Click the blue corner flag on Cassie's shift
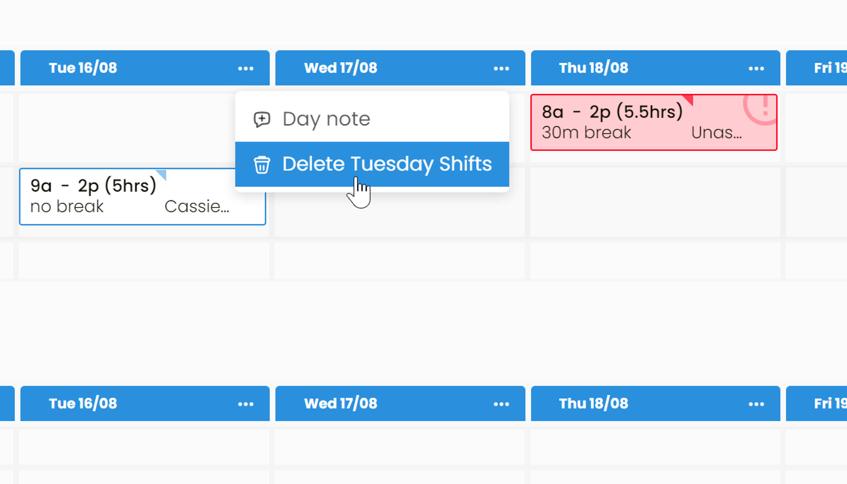The image size is (847, 484). tap(162, 174)
